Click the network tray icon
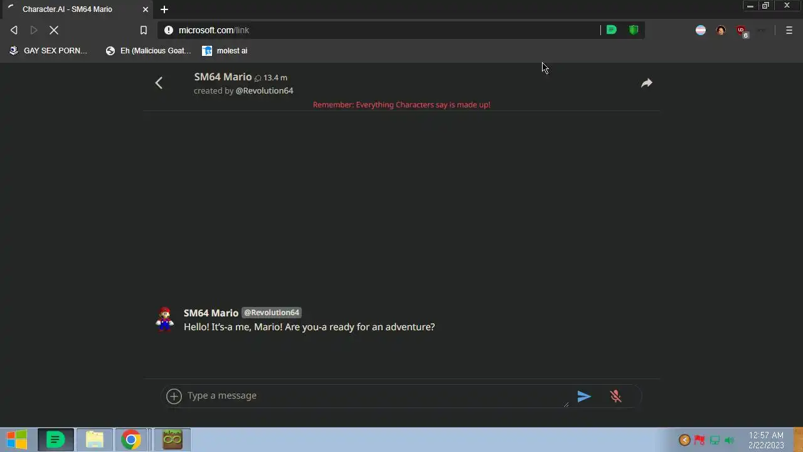This screenshot has height=452, width=803. 715,440
